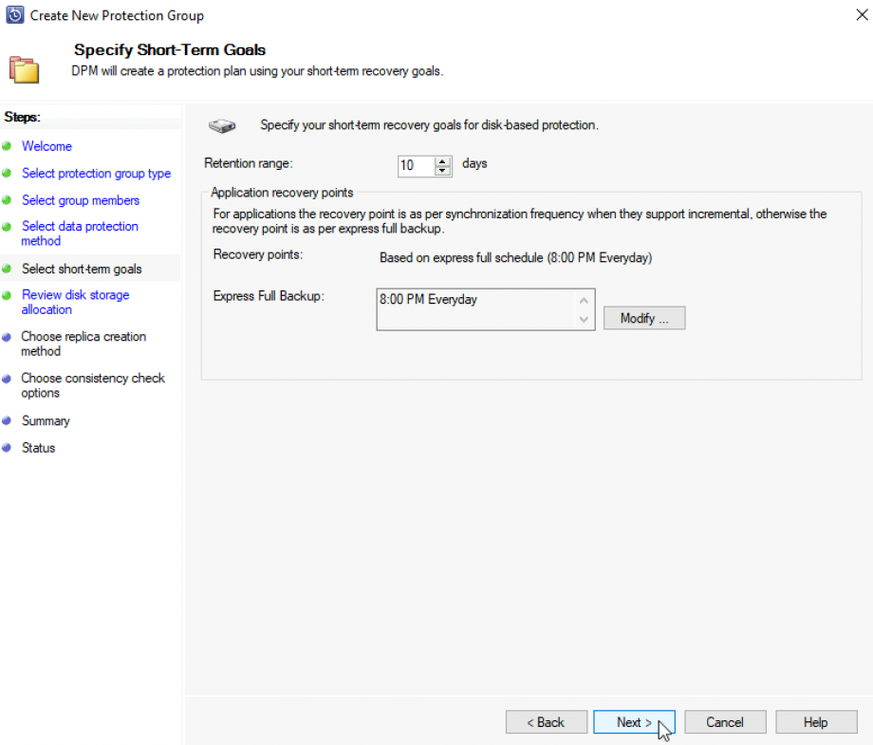The height and width of the screenshot is (745, 873).
Task: Click Next to proceed to disk storage allocation
Action: click(x=633, y=721)
